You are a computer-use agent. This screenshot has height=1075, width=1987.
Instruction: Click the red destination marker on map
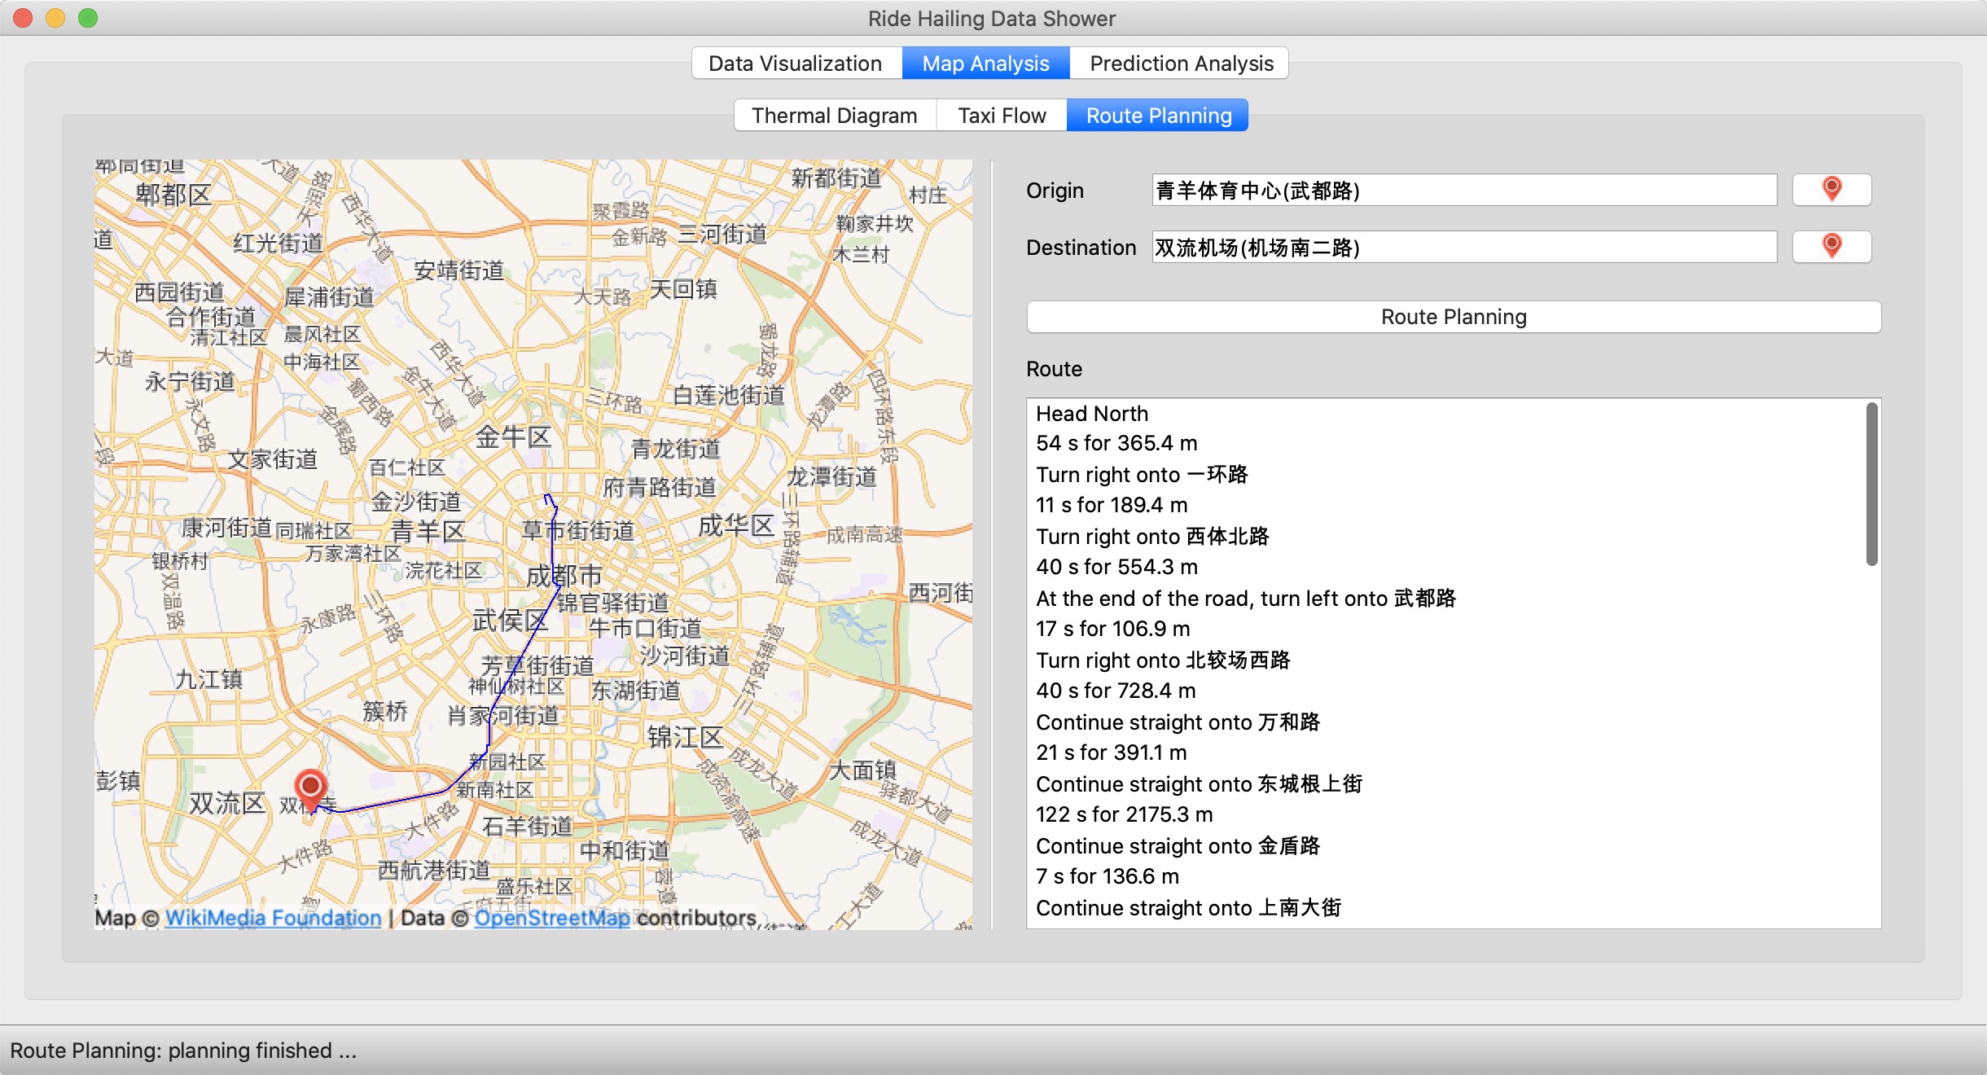point(310,787)
